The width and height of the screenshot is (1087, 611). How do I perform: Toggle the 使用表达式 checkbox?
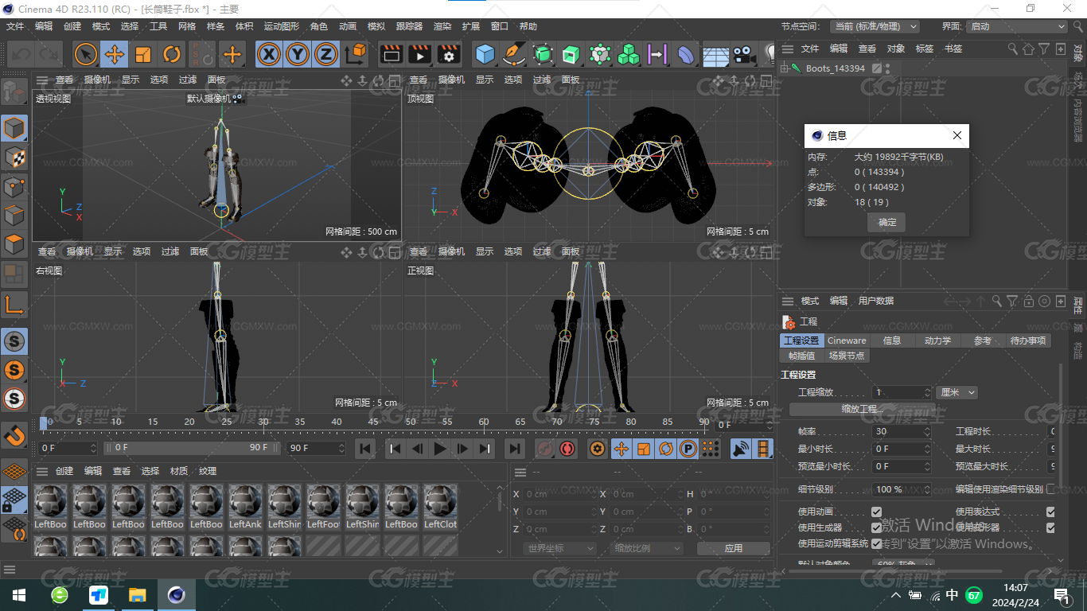pos(1050,512)
